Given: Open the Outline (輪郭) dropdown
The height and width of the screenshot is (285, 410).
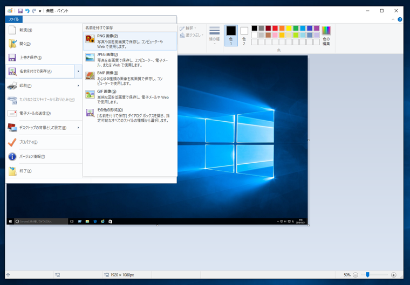Looking at the screenshot, I should point(188,28).
